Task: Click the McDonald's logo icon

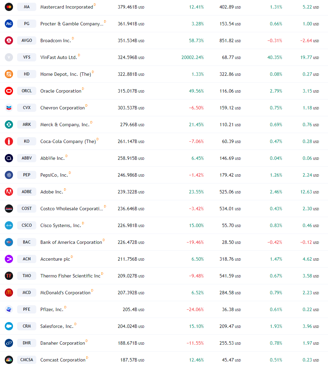Action: click(x=9, y=292)
